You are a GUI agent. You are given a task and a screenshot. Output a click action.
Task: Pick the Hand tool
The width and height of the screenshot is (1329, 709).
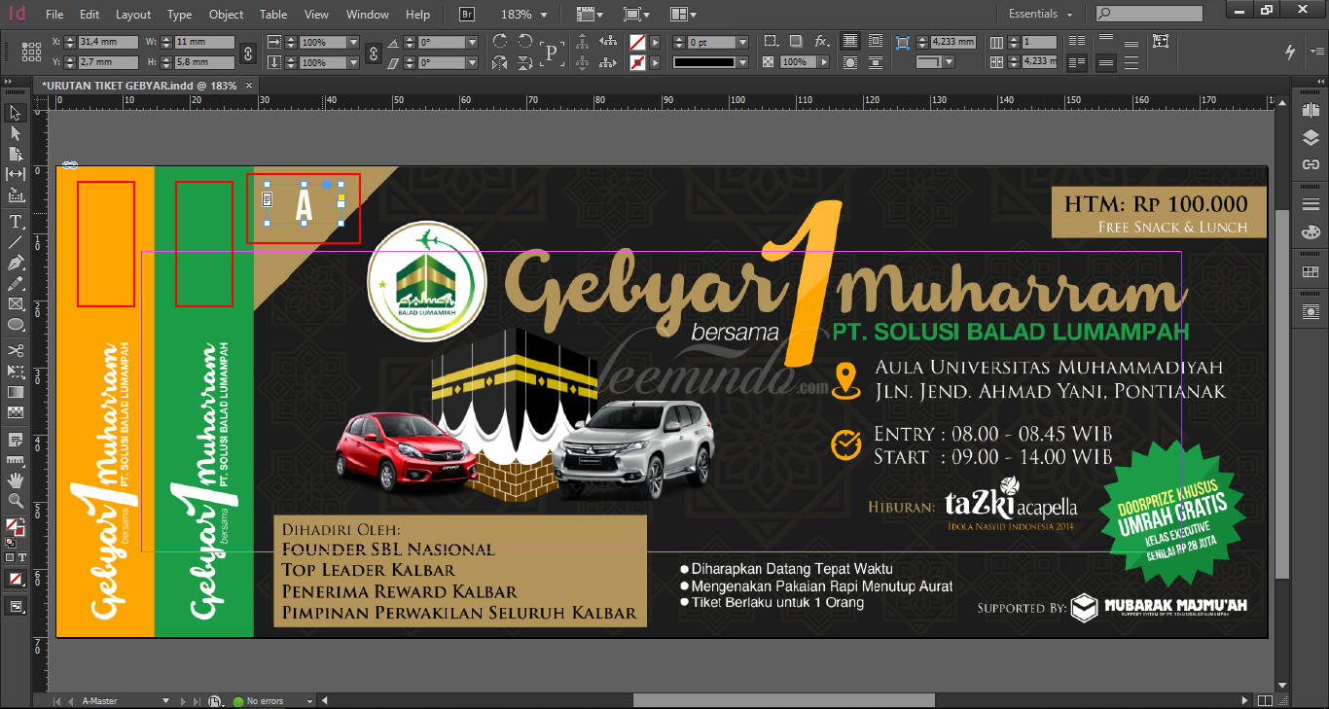coord(16,479)
